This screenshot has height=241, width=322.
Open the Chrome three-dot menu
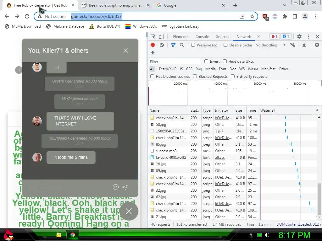pos(315,16)
